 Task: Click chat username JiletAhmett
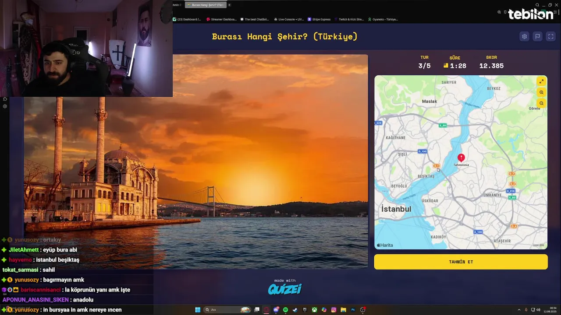point(24,250)
